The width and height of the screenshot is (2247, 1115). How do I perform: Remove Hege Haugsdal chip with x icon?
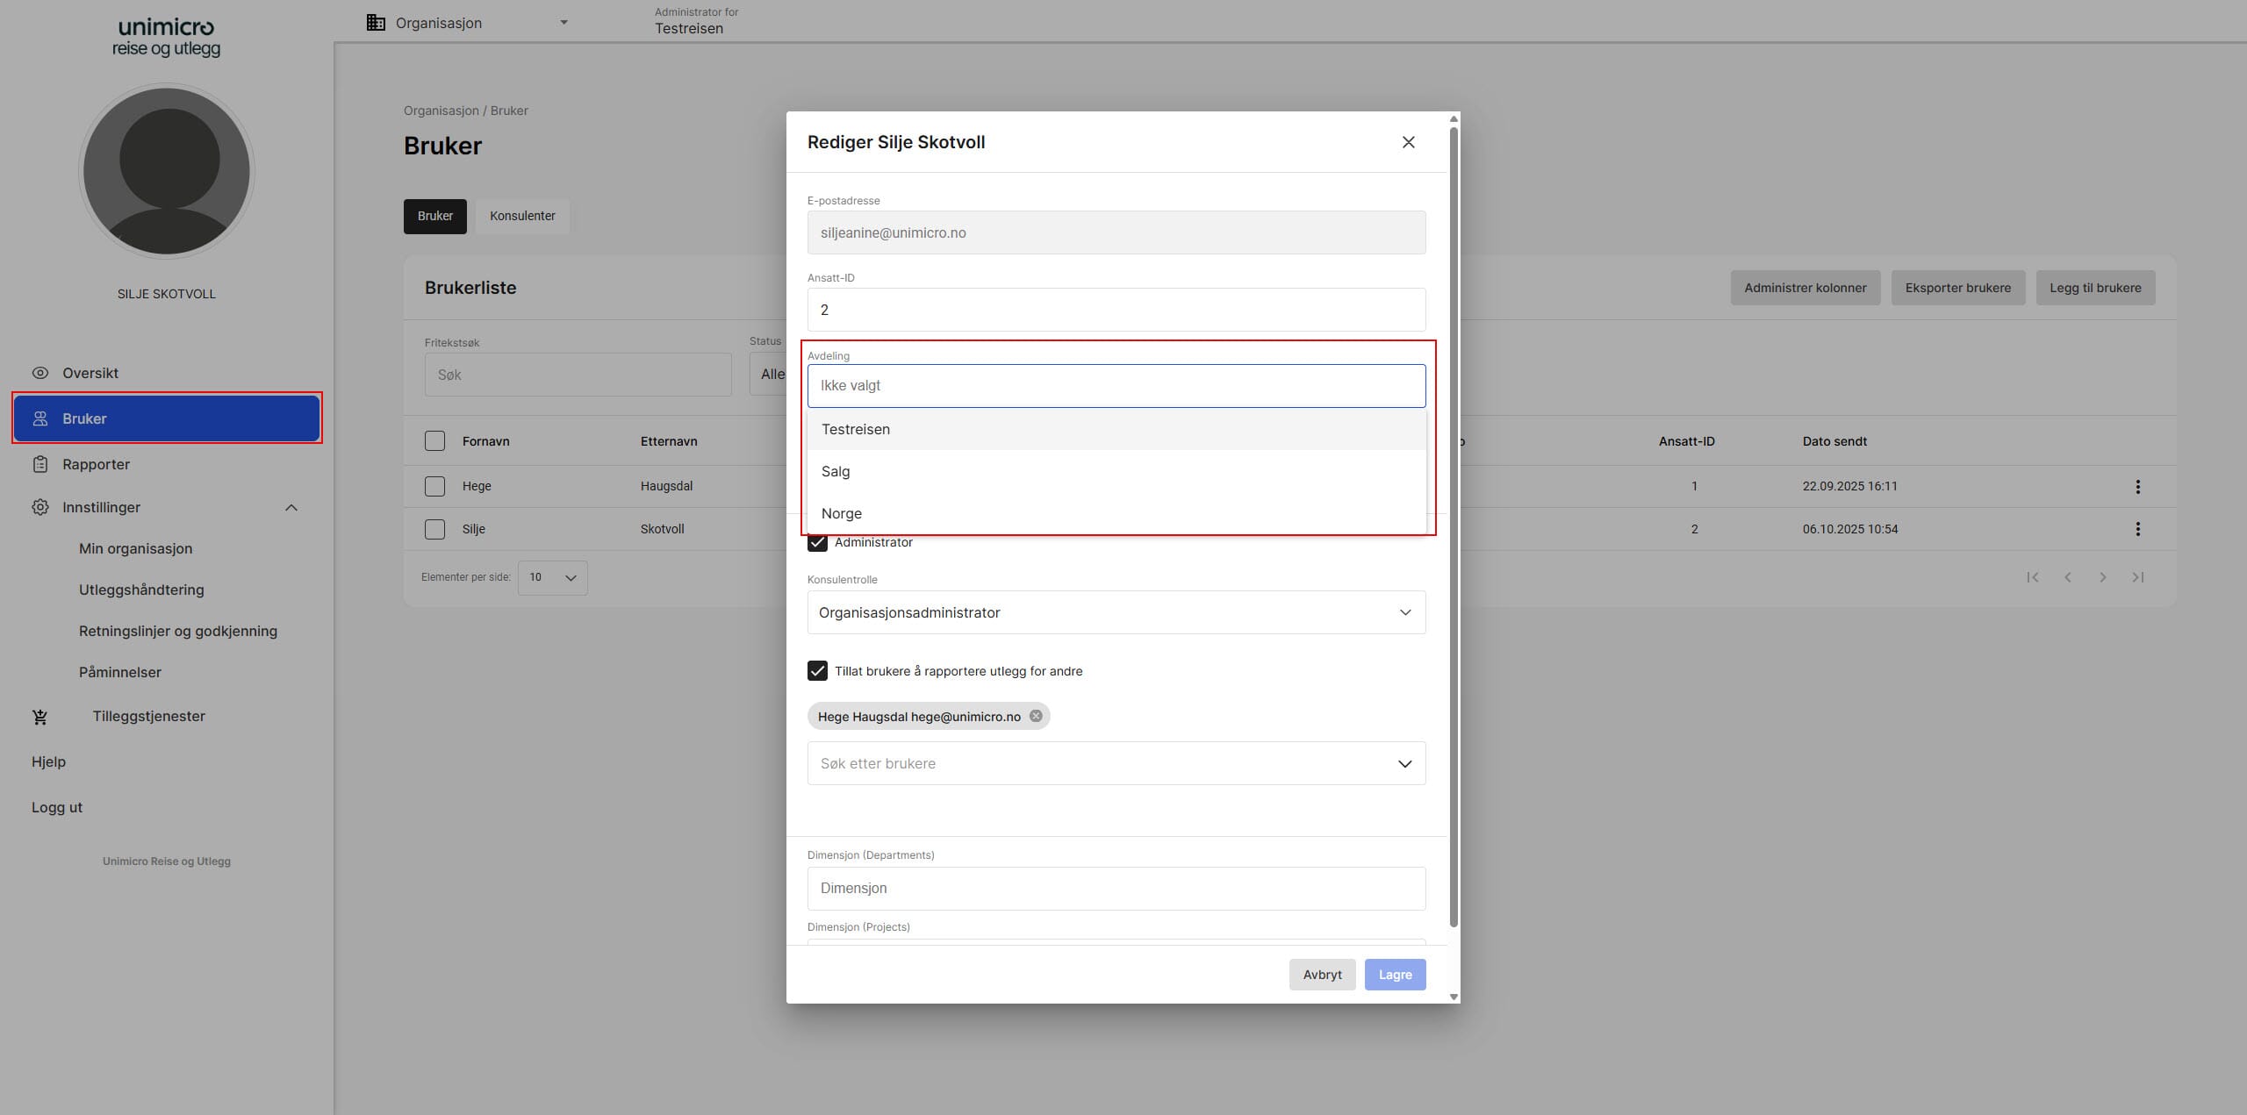coord(1036,716)
